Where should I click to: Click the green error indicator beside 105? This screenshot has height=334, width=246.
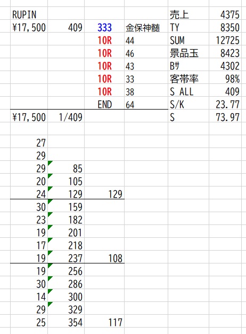(50, 175)
